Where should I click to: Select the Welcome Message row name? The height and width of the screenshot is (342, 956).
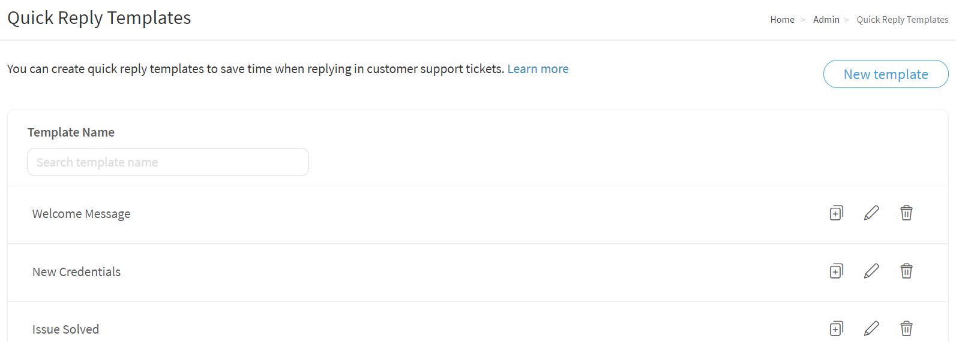(81, 214)
